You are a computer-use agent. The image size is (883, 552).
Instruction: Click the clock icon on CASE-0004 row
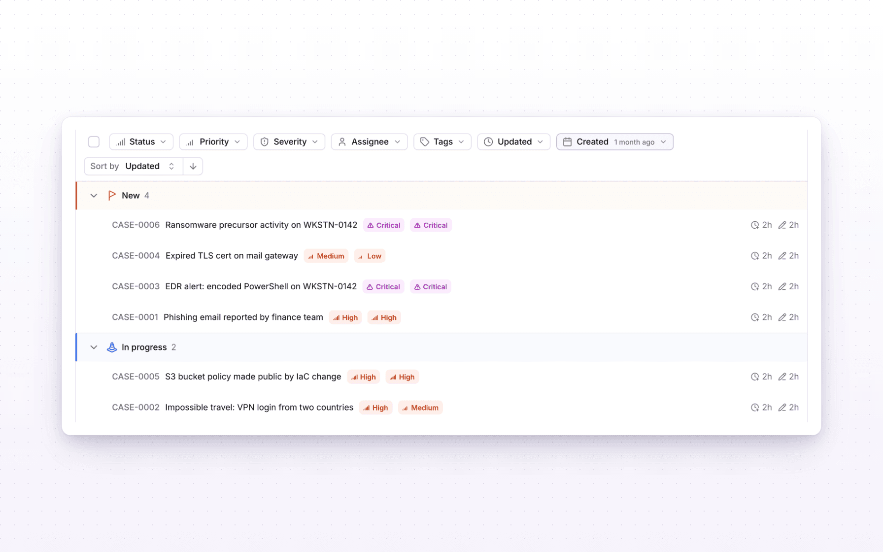[754, 256]
